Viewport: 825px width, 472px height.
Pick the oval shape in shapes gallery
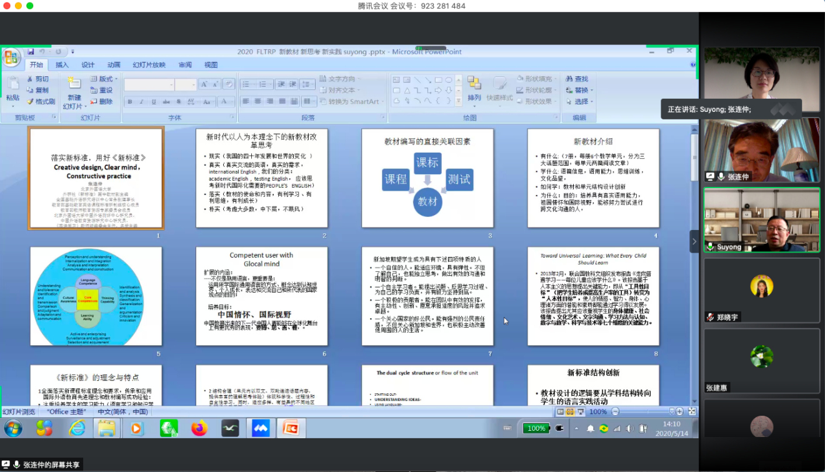coord(449,80)
